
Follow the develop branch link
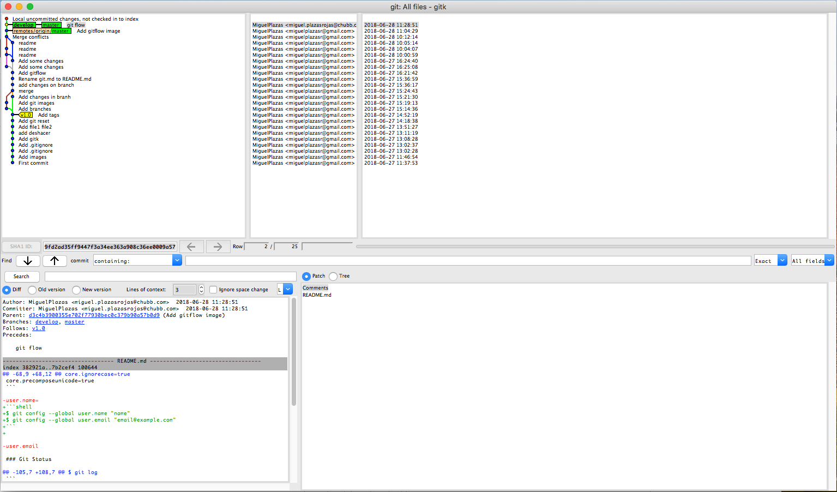pos(47,322)
